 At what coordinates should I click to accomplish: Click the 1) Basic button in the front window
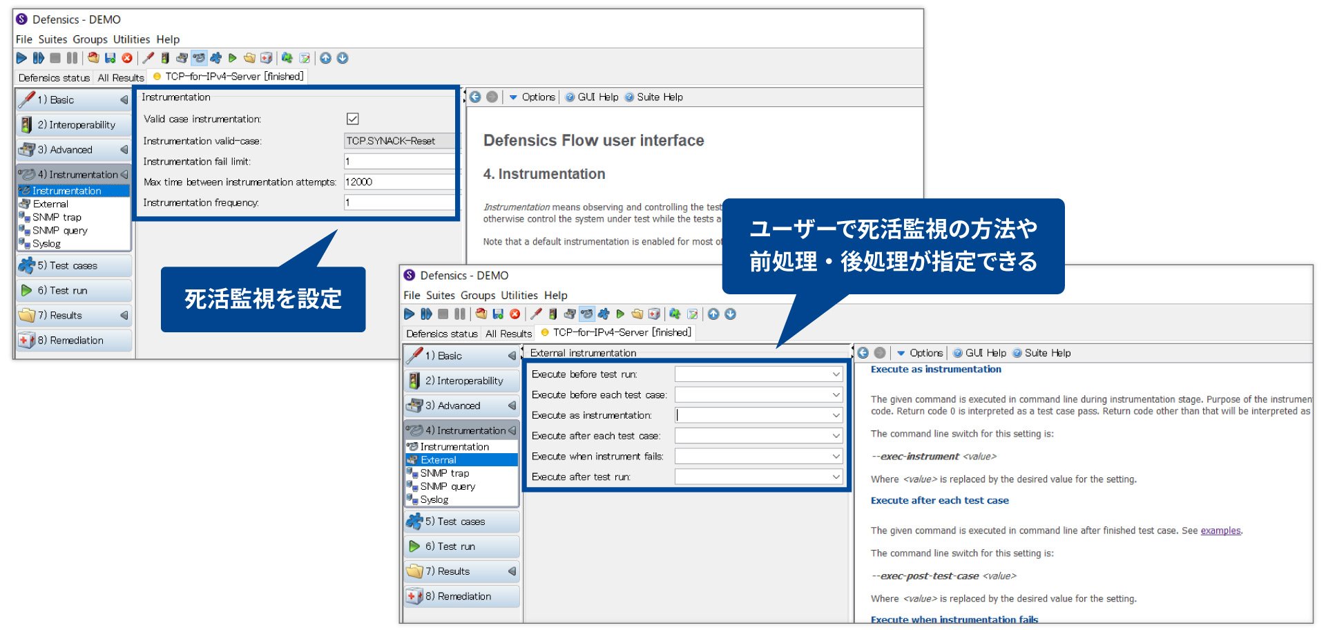tap(461, 356)
